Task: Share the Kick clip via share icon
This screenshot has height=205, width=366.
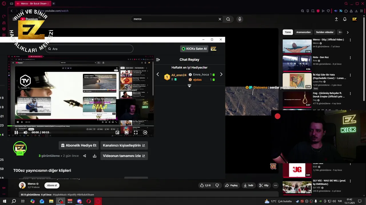Action: [85, 156]
